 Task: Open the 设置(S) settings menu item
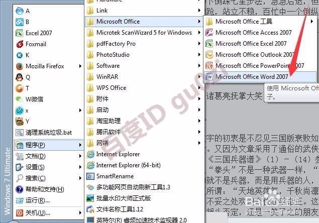49,167
